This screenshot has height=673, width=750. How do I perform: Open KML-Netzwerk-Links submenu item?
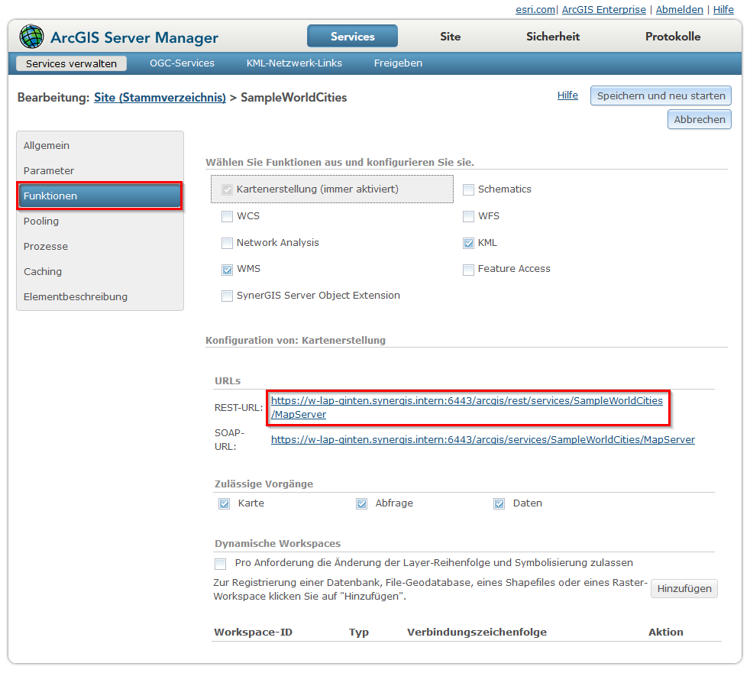click(294, 63)
